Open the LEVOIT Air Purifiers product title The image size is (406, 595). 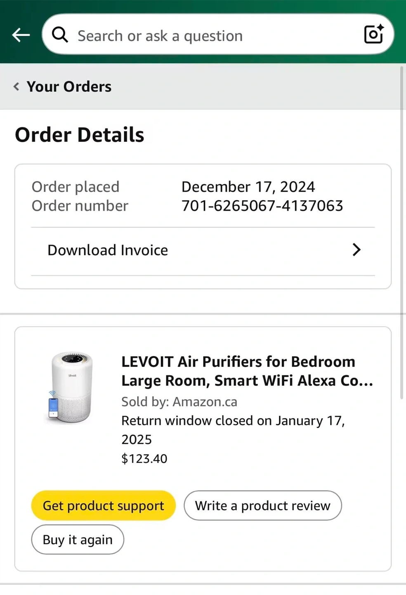(x=247, y=371)
